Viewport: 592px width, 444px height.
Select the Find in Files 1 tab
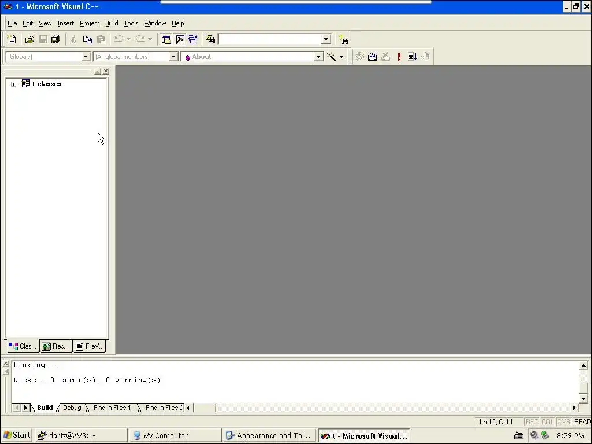112,408
